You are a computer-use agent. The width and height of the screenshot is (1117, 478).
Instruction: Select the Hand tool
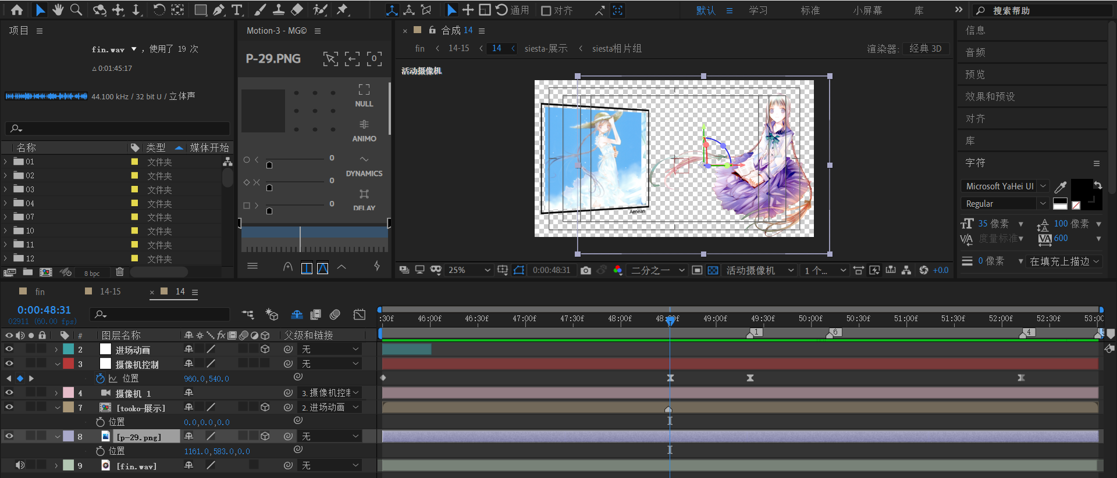point(58,10)
